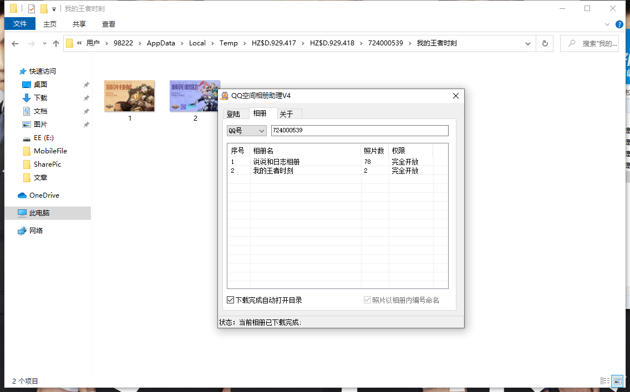Click pin icon next to 文档
Image resolution: width=630 pixels, height=392 pixels.
coord(86,111)
